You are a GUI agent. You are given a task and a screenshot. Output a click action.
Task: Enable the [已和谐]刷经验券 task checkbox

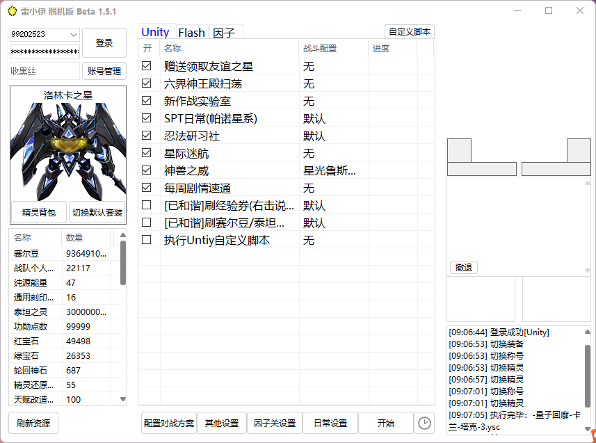click(x=146, y=205)
